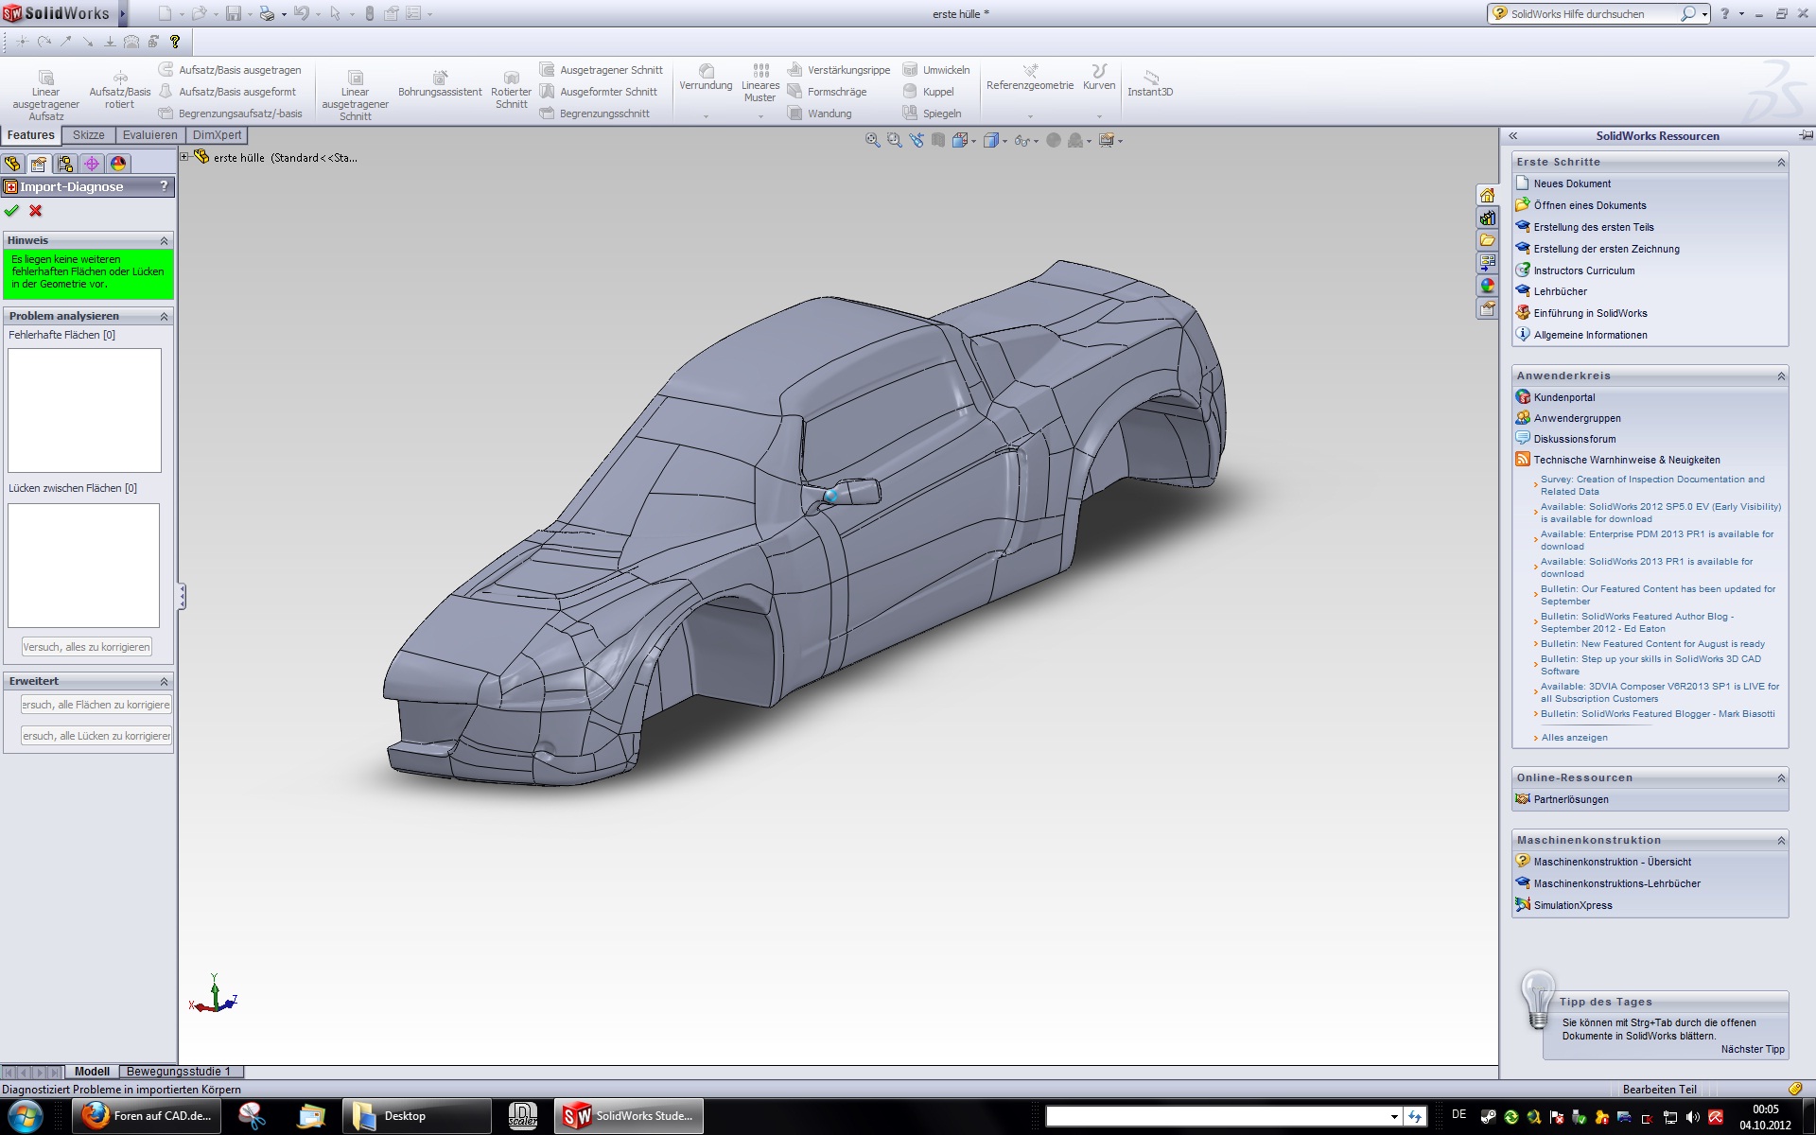1816x1135 pixels.
Task: Click Undo icon in top toolbar
Action: 301,13
